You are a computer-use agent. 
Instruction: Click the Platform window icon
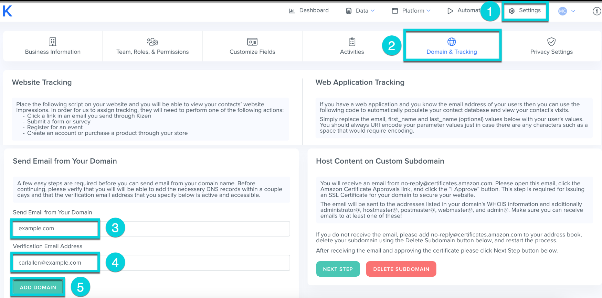pyautogui.click(x=395, y=11)
